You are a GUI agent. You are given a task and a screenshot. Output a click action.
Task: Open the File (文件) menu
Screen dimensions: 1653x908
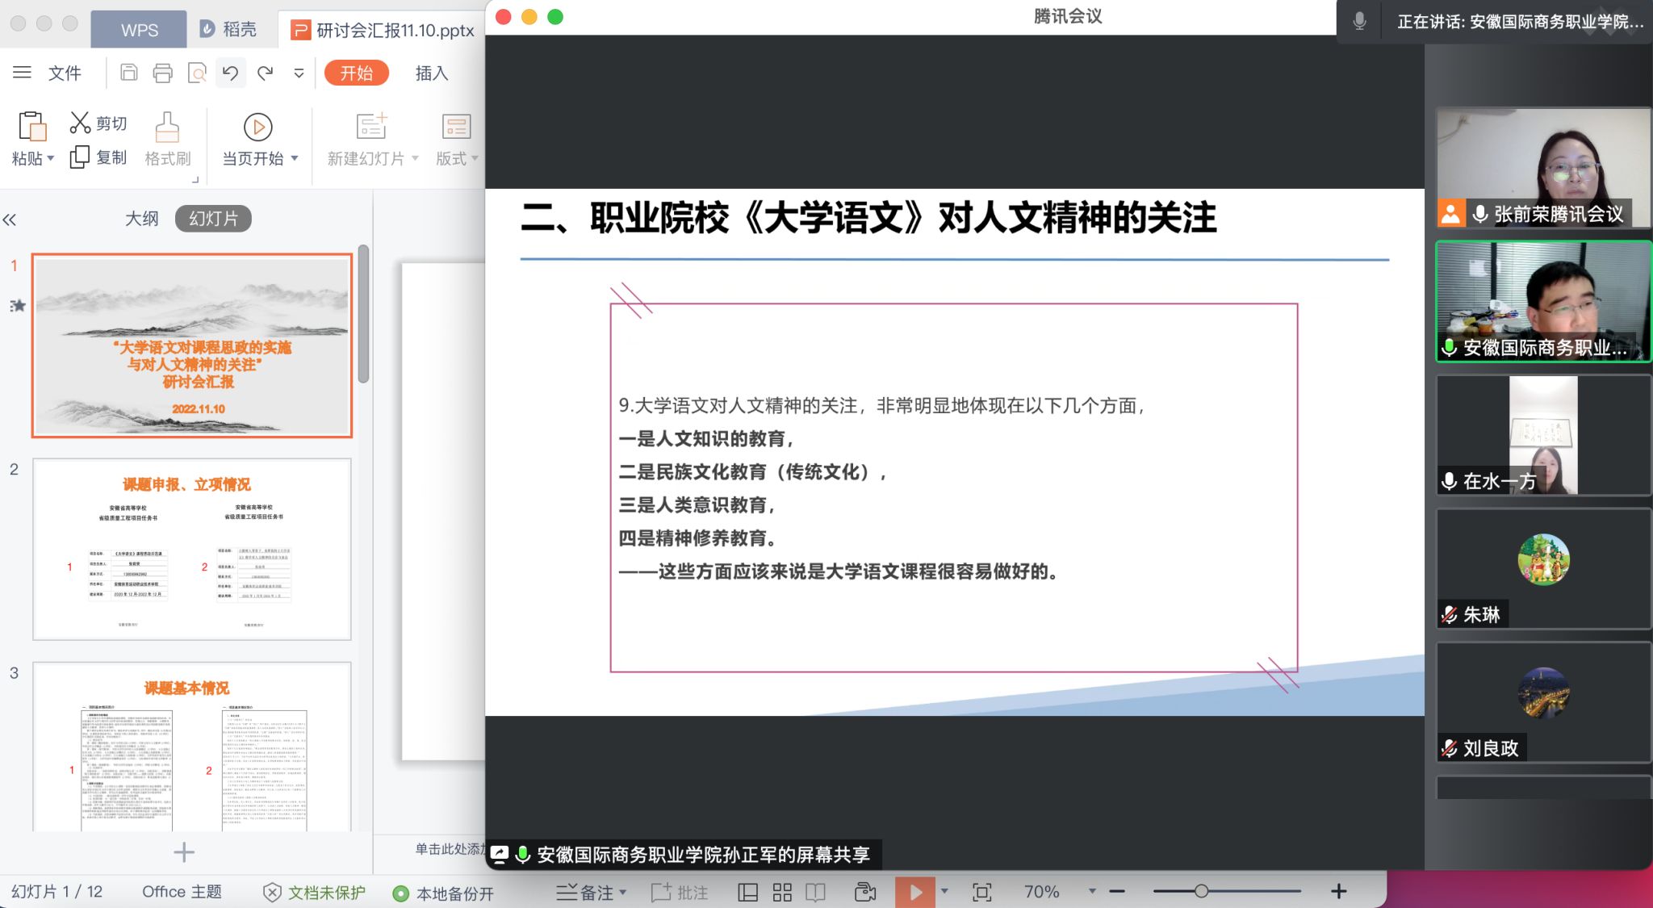pyautogui.click(x=65, y=73)
